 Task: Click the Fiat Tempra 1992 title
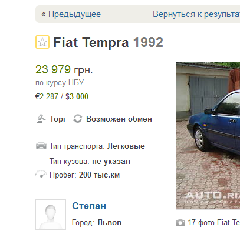(109, 42)
